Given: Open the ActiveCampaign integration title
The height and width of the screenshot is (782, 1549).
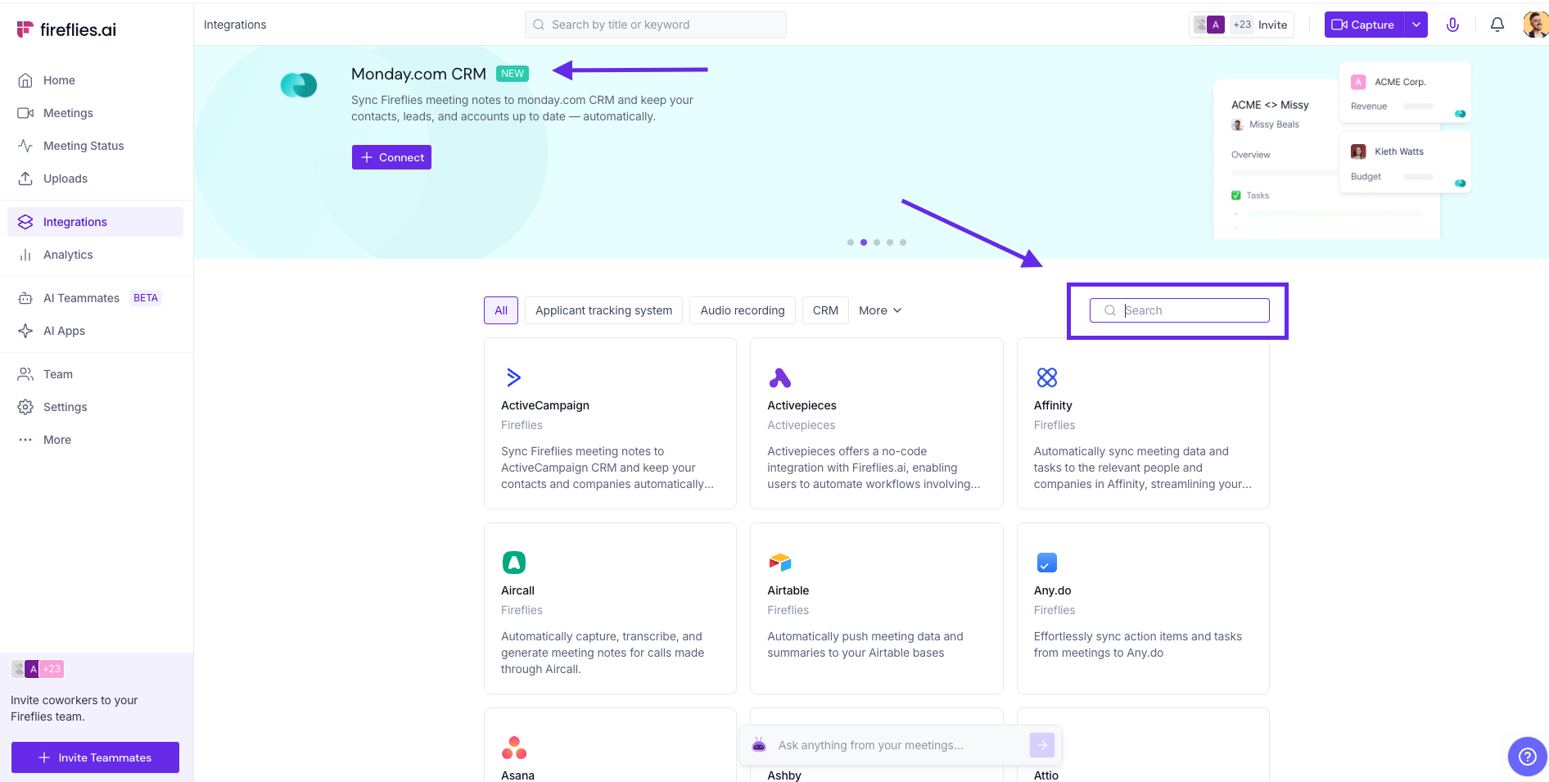Looking at the screenshot, I should [x=545, y=405].
